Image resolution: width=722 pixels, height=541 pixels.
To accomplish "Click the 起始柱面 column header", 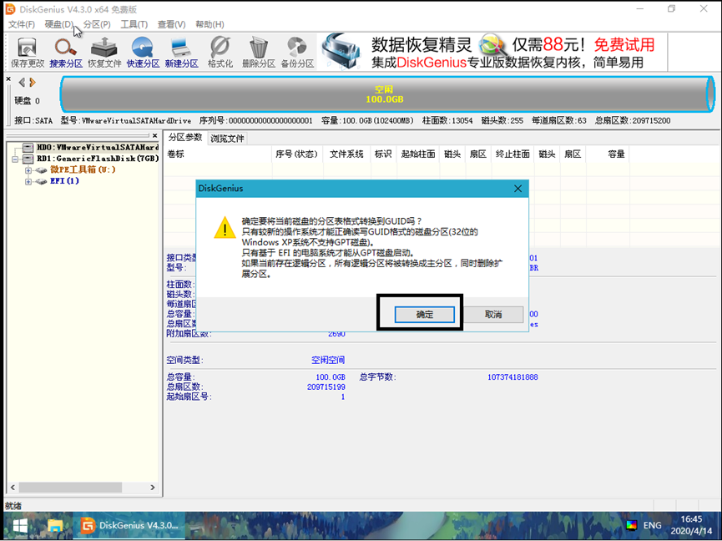I will 418,154.
